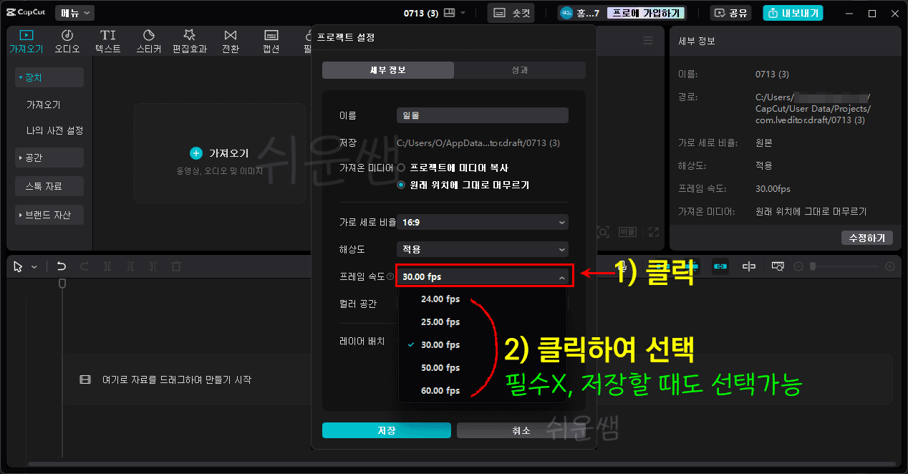Image resolution: width=908 pixels, height=474 pixels.
Task: Click the trash delete icon in timeline toolbar
Action: (x=176, y=266)
